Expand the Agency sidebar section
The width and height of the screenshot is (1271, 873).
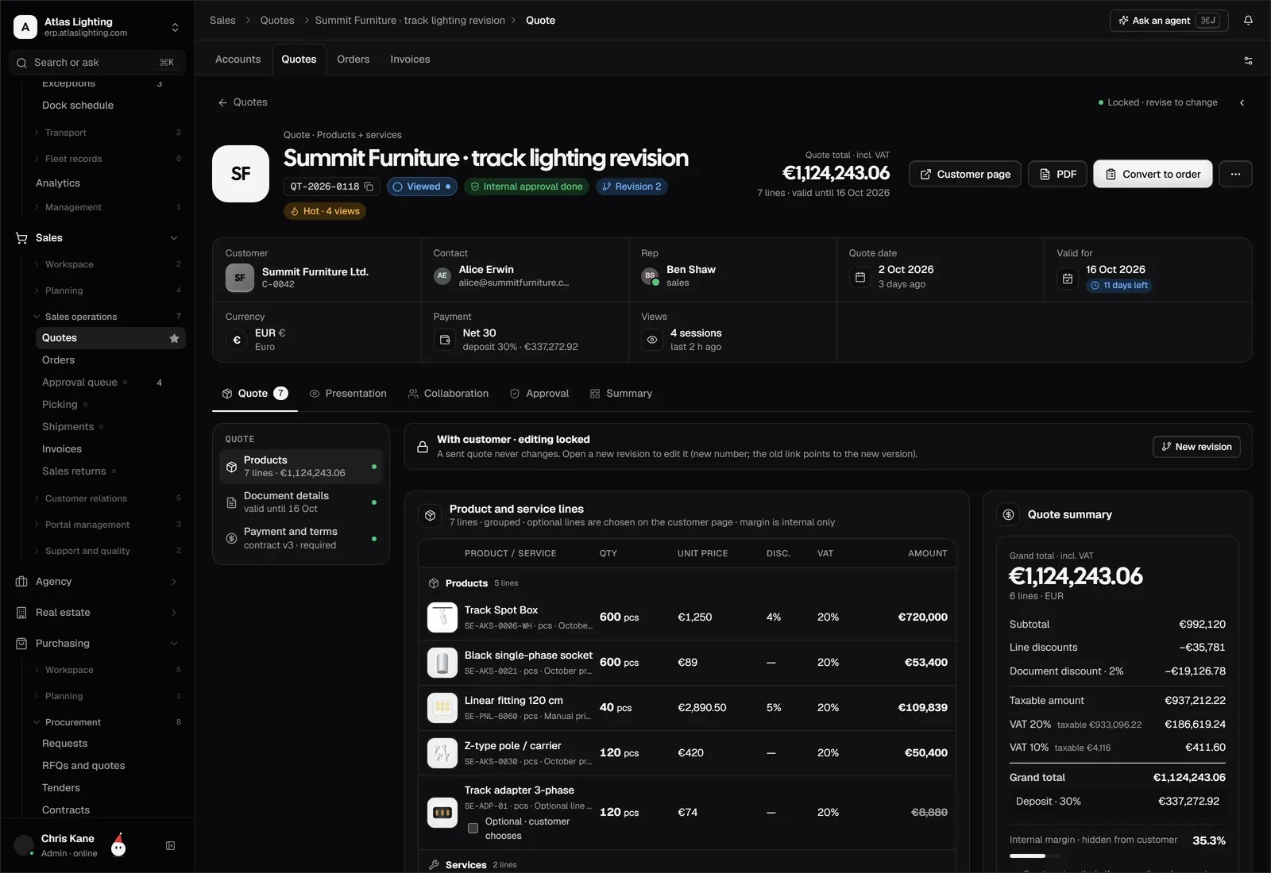(x=97, y=582)
